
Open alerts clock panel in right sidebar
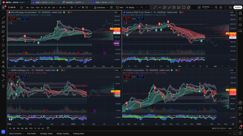click(240, 19)
